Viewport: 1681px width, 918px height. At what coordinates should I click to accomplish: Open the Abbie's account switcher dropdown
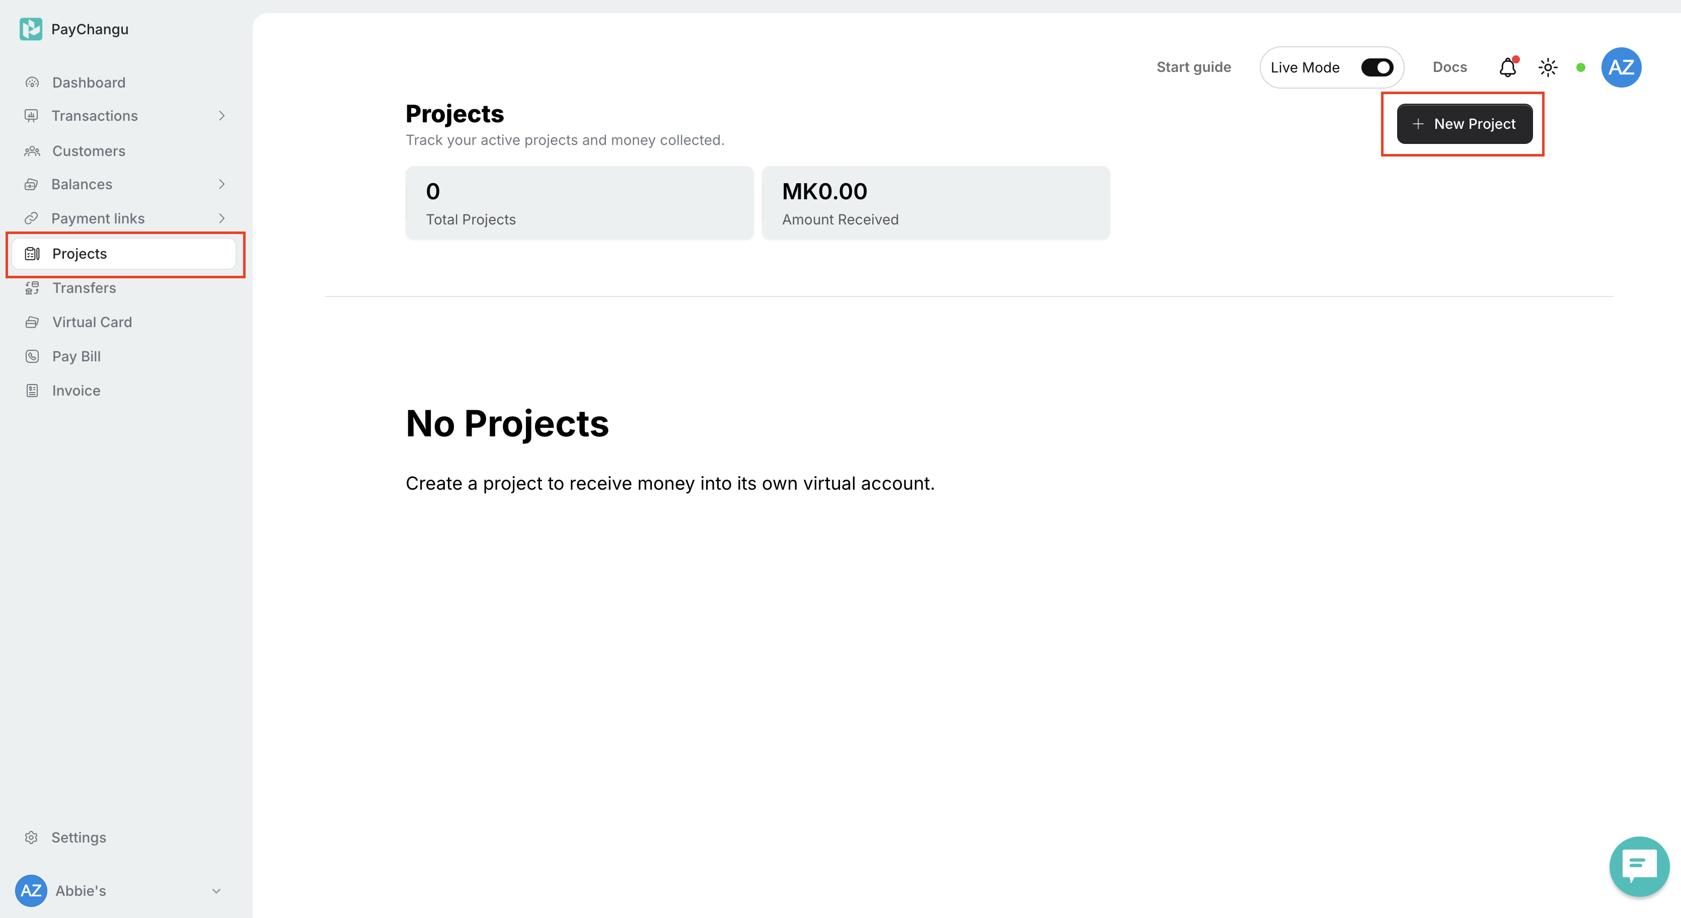[x=216, y=891]
